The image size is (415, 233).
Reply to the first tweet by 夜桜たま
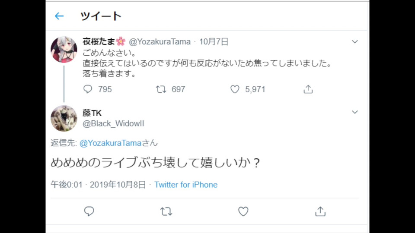pyautogui.click(x=88, y=89)
